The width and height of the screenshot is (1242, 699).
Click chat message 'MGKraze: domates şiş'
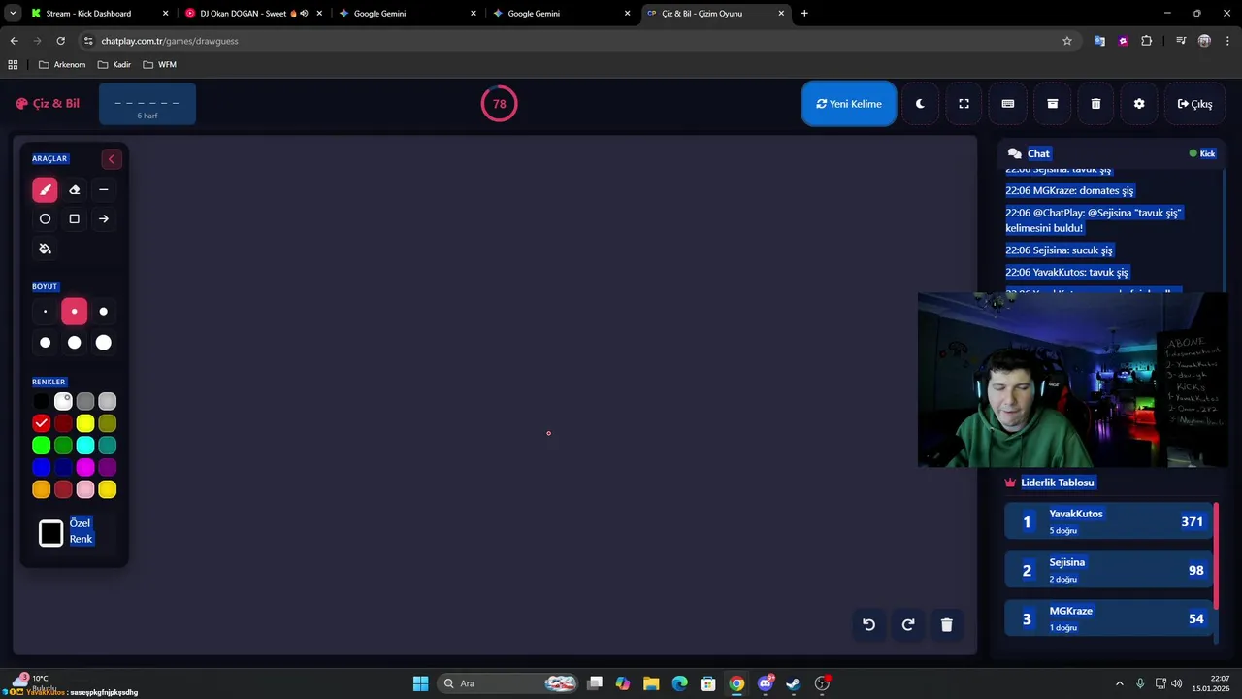1069,190
